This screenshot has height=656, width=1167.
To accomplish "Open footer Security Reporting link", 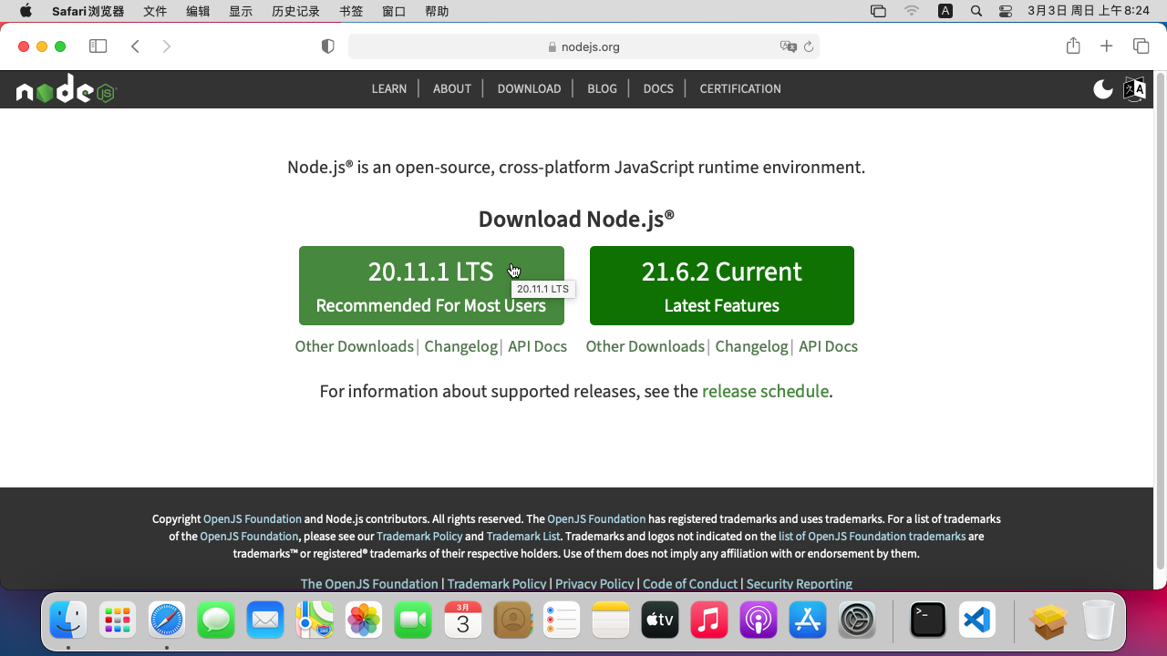I will click(800, 583).
